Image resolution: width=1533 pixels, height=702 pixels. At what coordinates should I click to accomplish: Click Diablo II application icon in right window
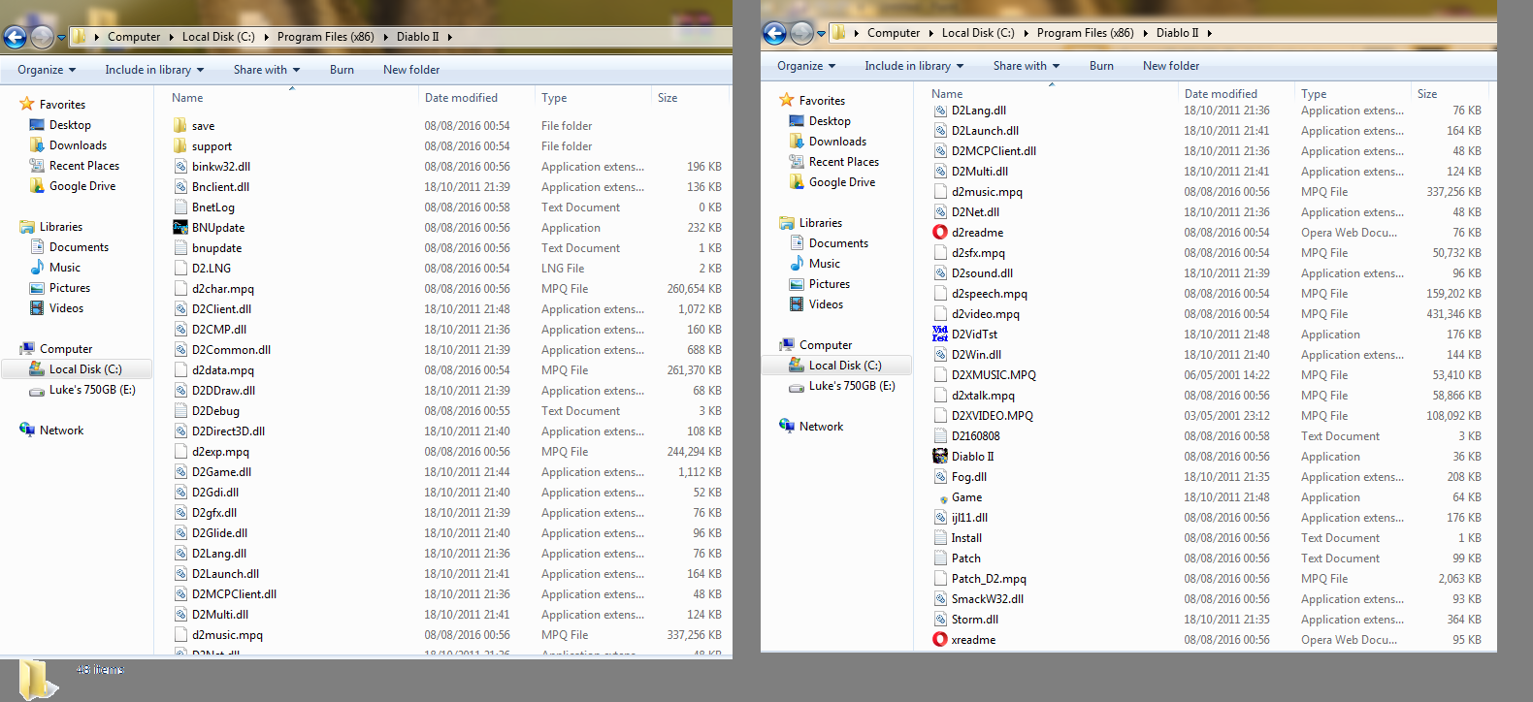pyautogui.click(x=940, y=457)
